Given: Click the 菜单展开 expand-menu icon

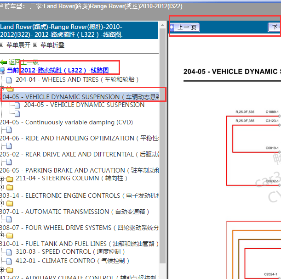Looking at the screenshot, I should (1, 45).
